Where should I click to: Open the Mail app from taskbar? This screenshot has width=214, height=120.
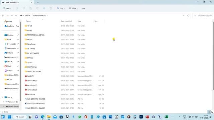click(55, 117)
